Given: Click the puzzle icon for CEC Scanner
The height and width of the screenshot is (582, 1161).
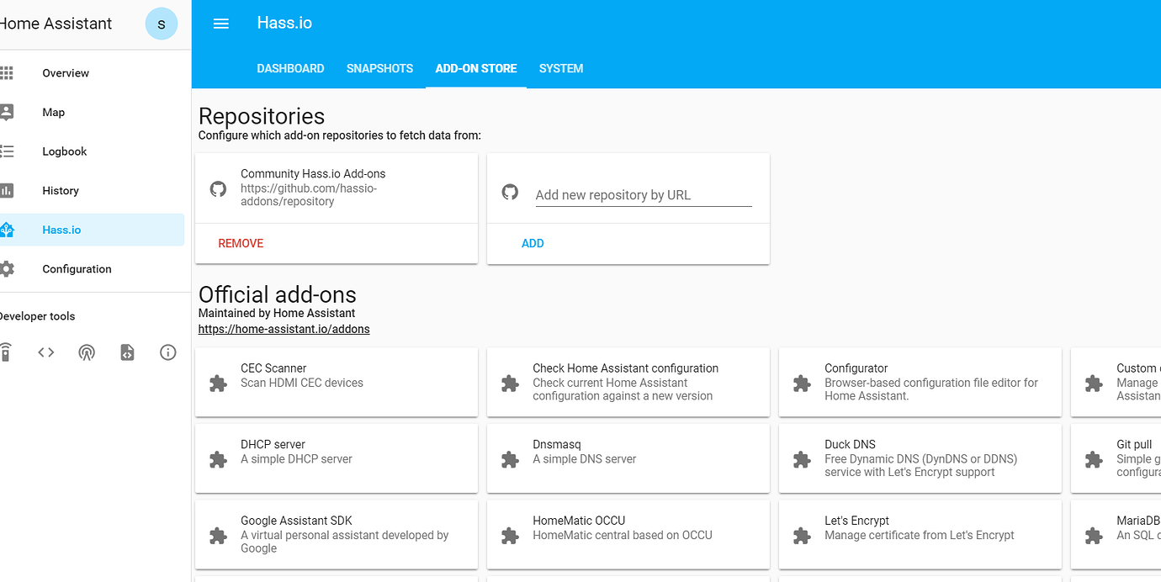Looking at the screenshot, I should [x=218, y=383].
